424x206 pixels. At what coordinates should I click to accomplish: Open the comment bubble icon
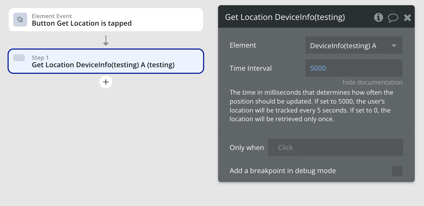393,18
